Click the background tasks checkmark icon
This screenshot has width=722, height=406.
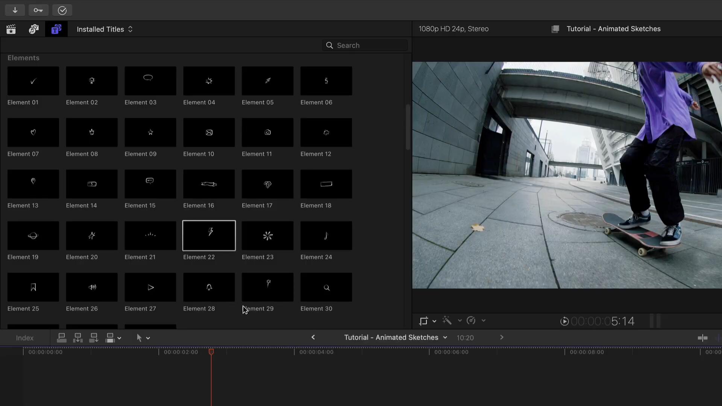point(62,10)
